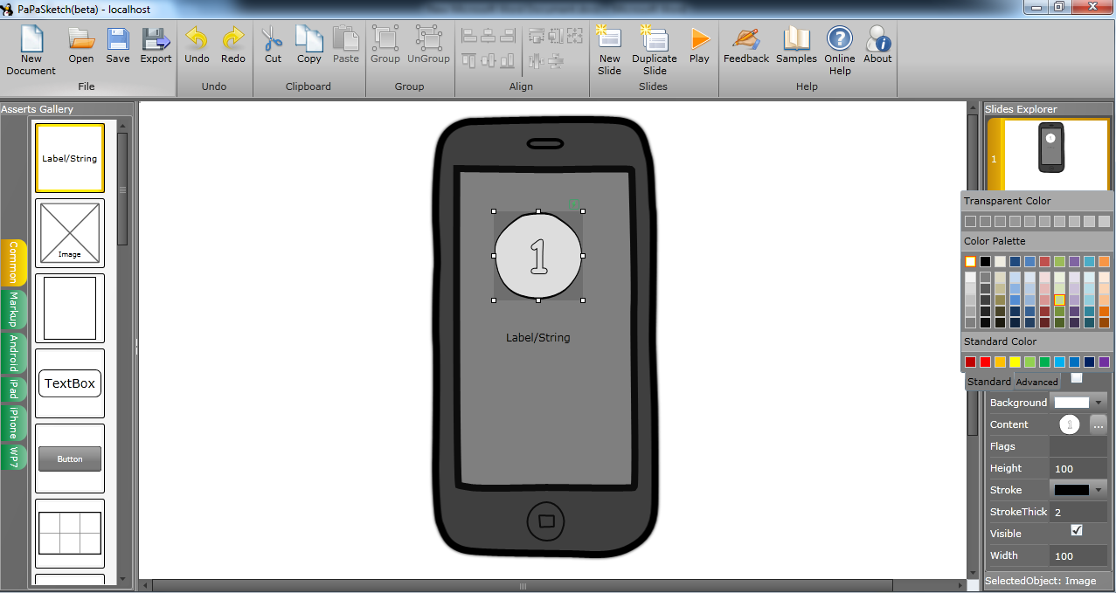Align objects to vertical middle

click(x=489, y=60)
